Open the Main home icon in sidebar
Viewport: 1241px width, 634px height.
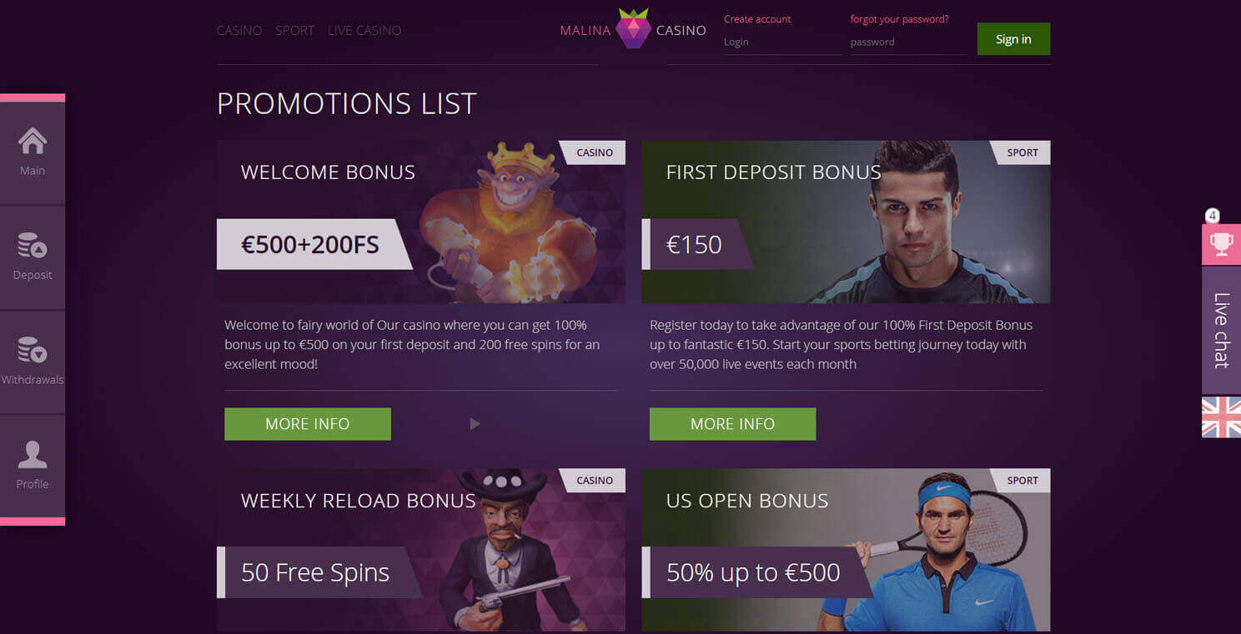(x=33, y=141)
